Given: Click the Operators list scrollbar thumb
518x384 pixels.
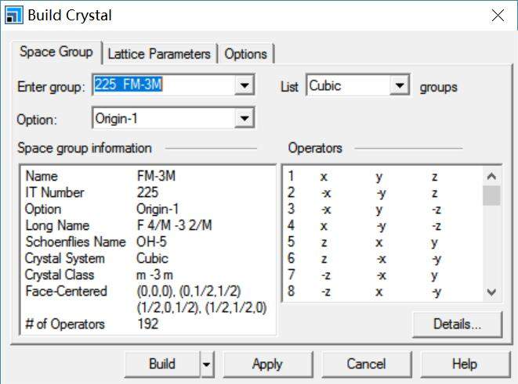Looking at the screenshot, I should coord(491,195).
